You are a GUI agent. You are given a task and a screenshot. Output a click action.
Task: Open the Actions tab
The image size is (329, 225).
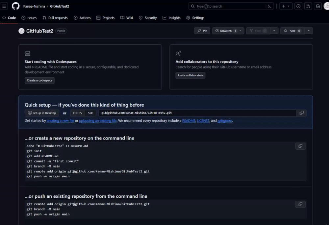82,18
